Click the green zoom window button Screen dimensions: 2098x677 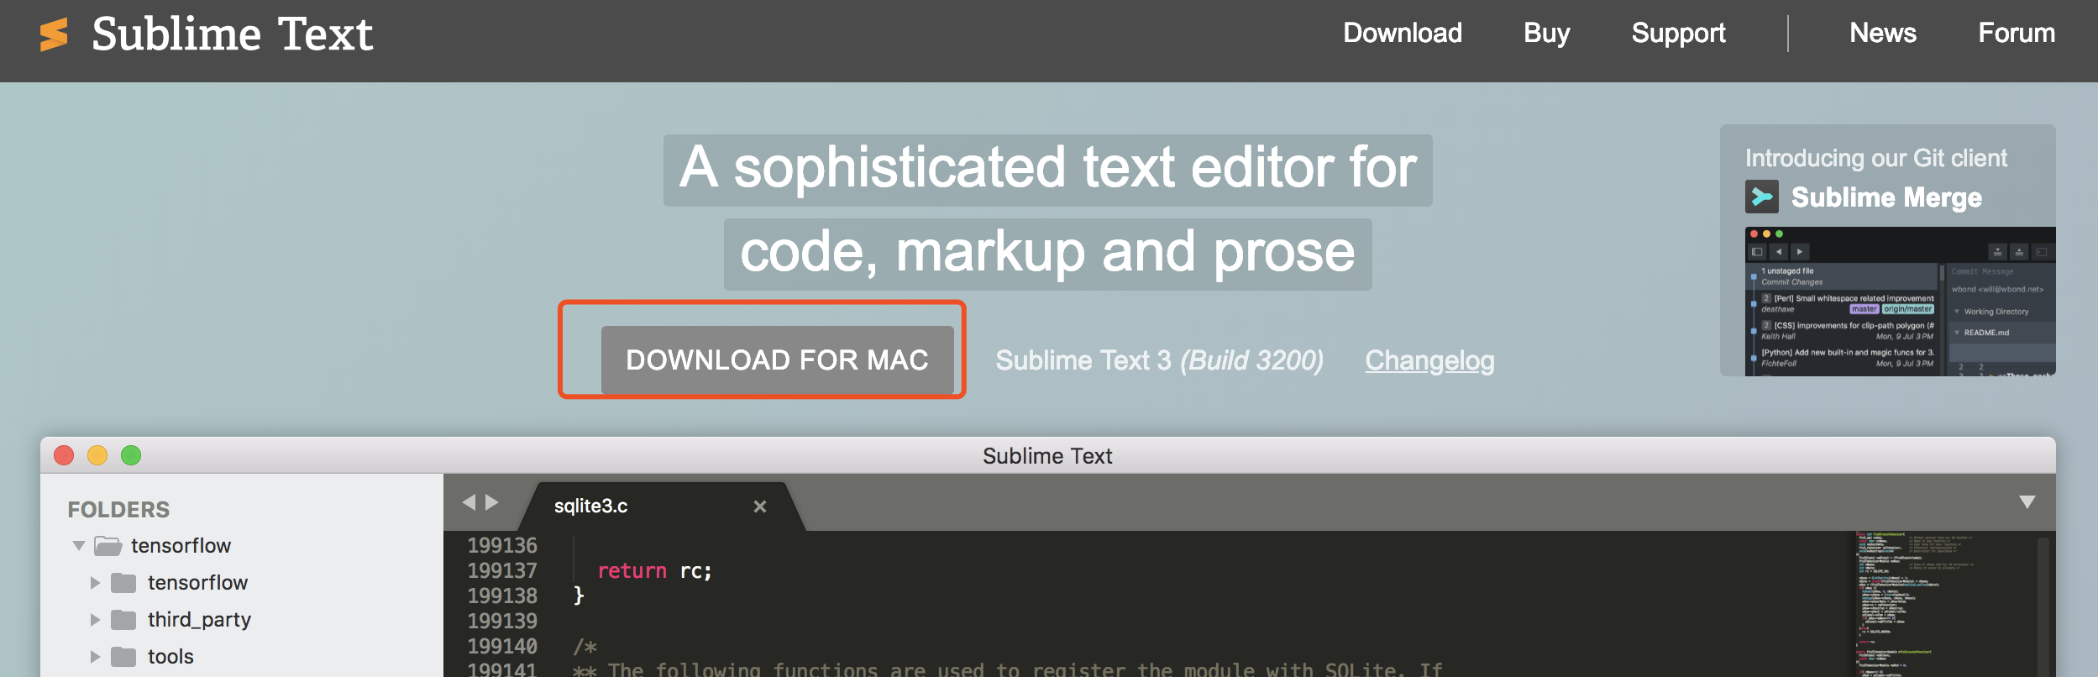pyautogui.click(x=131, y=455)
